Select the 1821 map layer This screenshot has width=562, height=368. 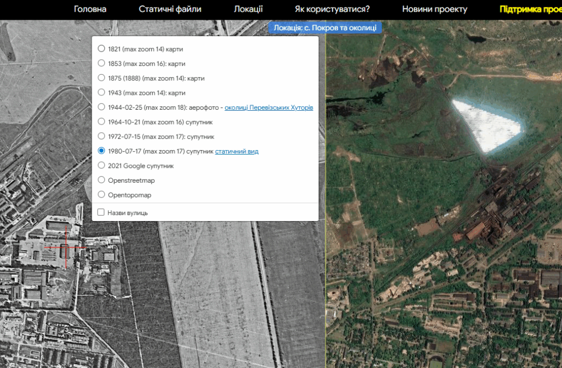[101, 48]
